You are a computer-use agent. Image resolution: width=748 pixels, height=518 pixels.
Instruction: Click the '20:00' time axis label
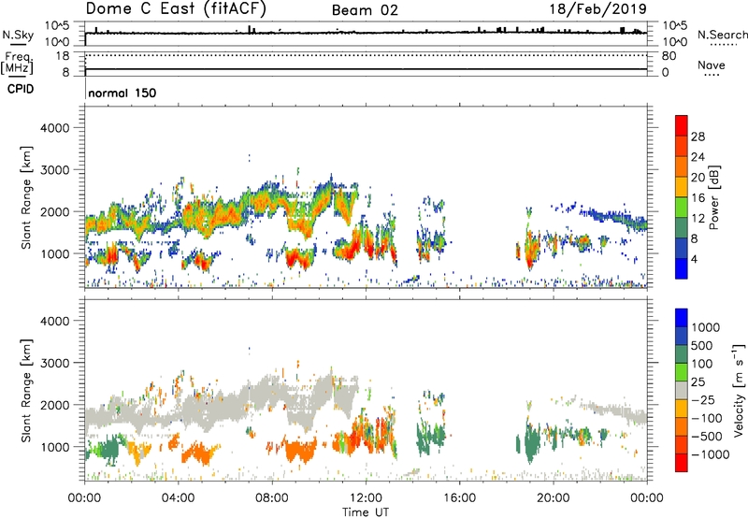click(x=554, y=498)
